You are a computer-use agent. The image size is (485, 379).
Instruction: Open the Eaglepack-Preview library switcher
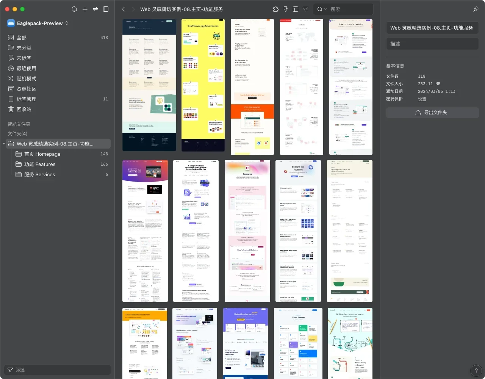pos(38,23)
